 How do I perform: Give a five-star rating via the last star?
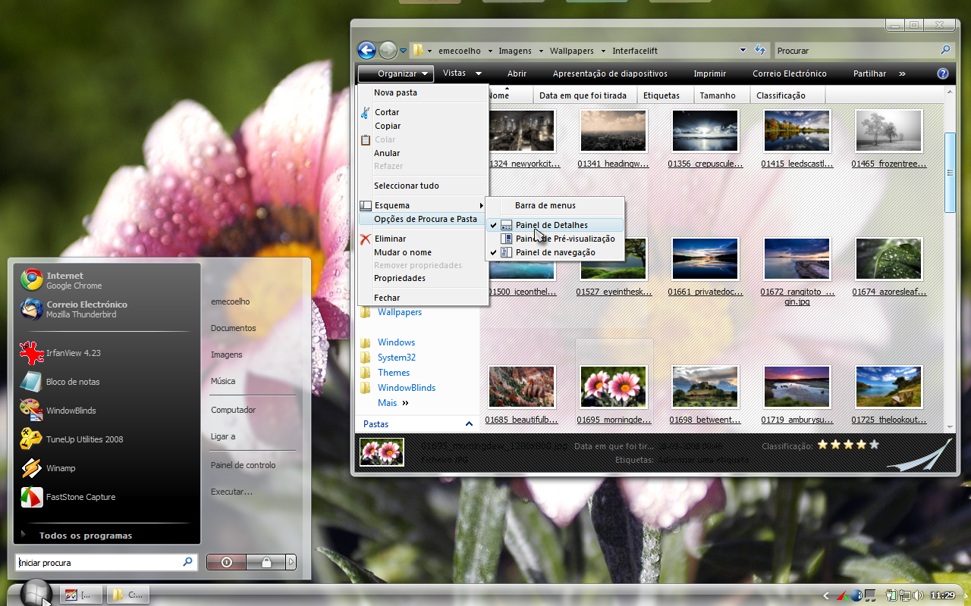click(874, 445)
